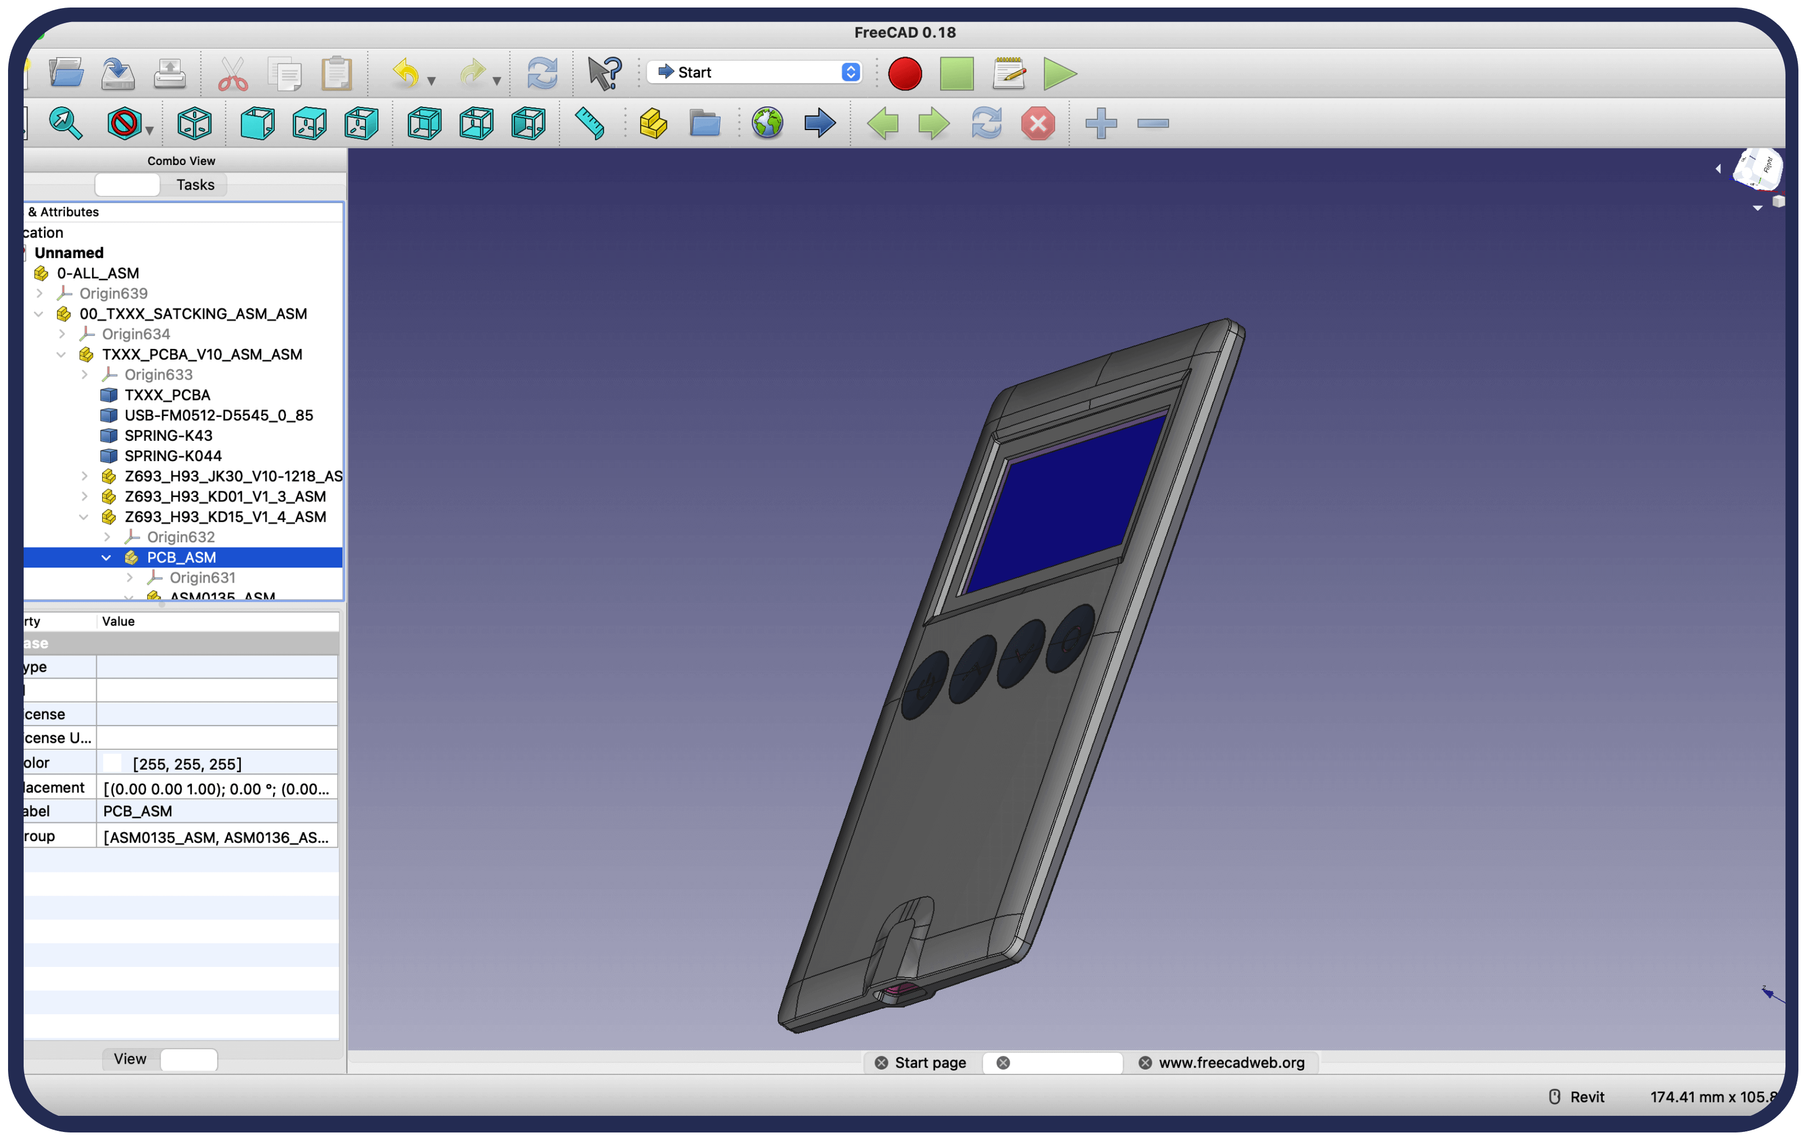Set the left view
1807x1140 pixels.
tap(528, 123)
